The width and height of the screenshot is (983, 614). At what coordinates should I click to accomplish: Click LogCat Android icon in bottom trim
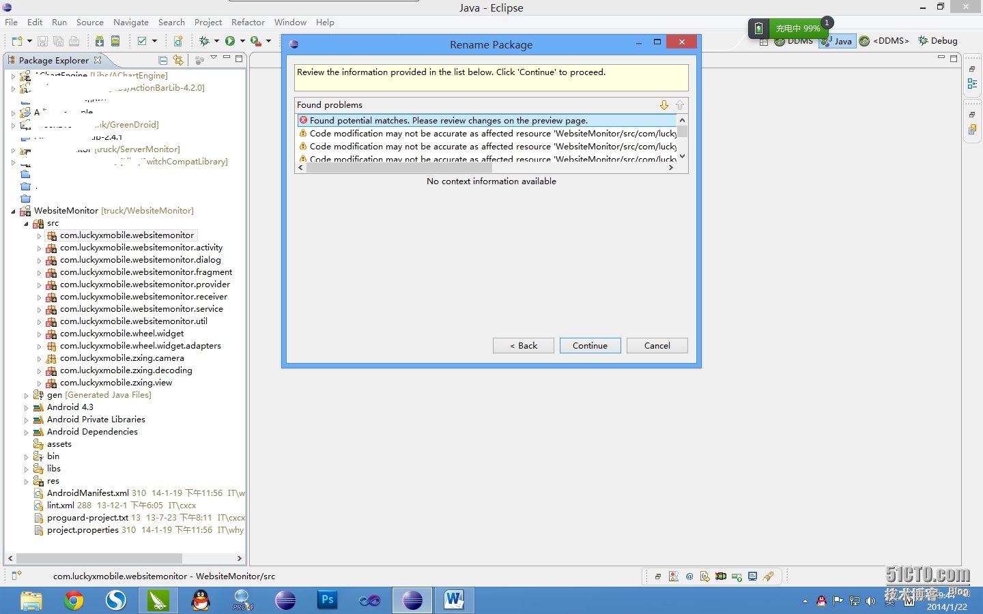[721, 576]
